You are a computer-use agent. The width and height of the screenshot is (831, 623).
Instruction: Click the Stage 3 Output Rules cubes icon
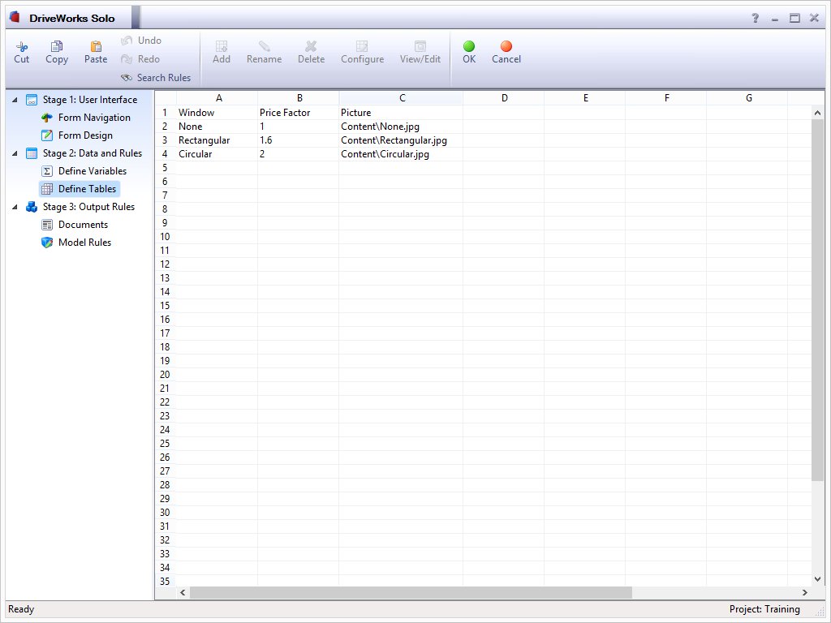pos(32,207)
